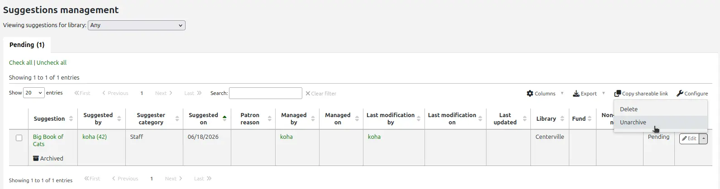720x189 pixels.
Task: Click the Staff suggester category cell
Action: point(154,147)
